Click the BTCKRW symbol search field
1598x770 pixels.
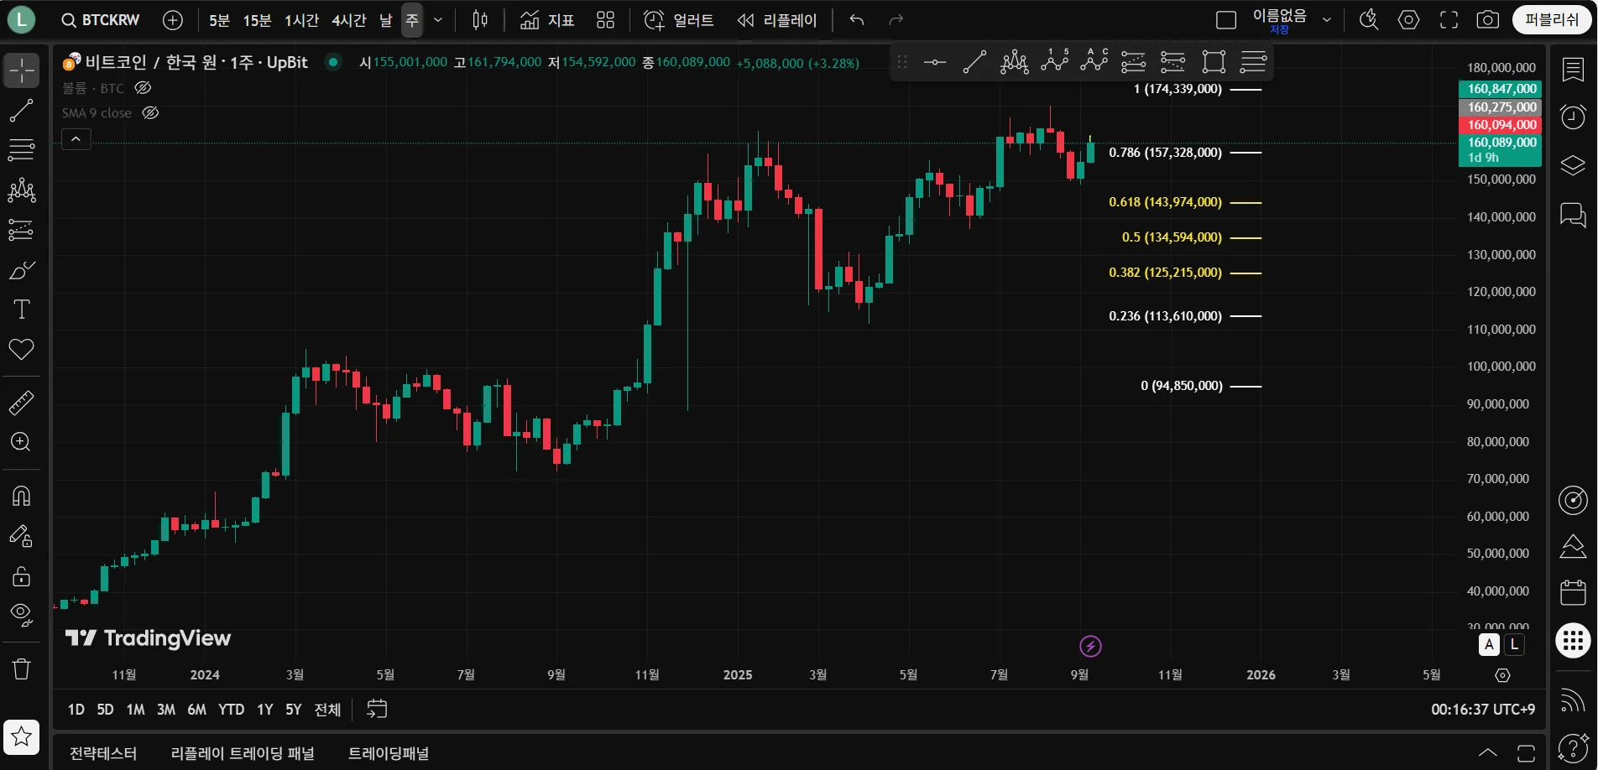(101, 20)
